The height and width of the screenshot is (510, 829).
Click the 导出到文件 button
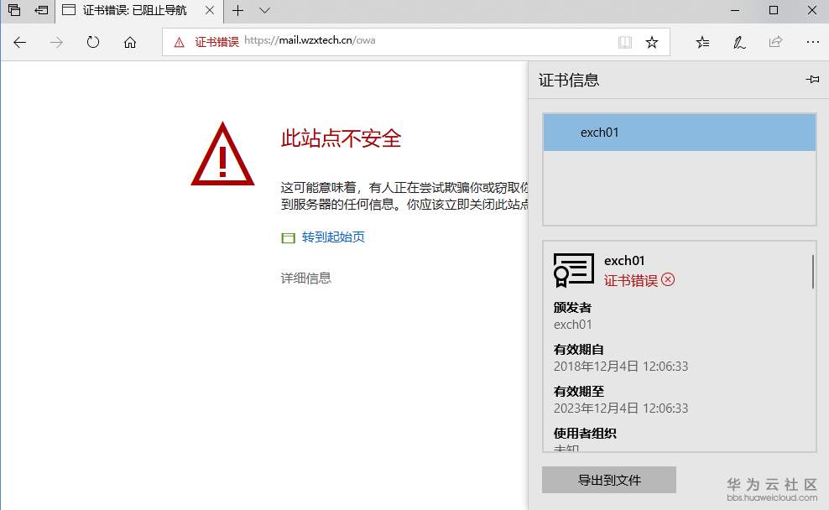(608, 480)
